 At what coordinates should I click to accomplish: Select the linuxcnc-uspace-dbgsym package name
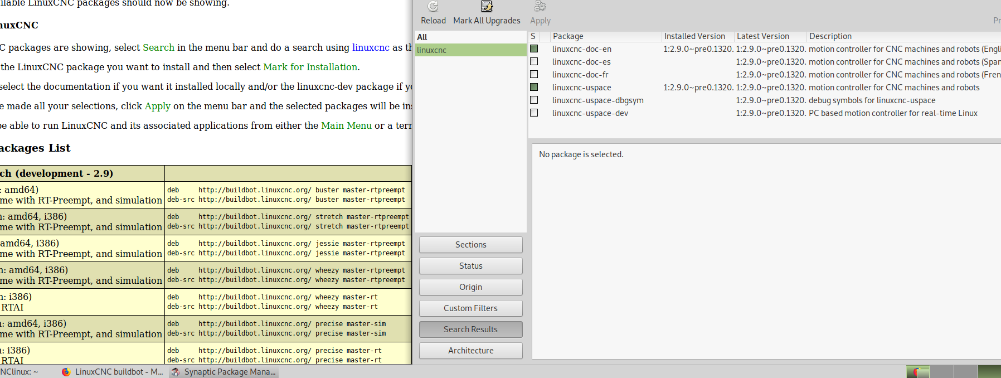(597, 100)
